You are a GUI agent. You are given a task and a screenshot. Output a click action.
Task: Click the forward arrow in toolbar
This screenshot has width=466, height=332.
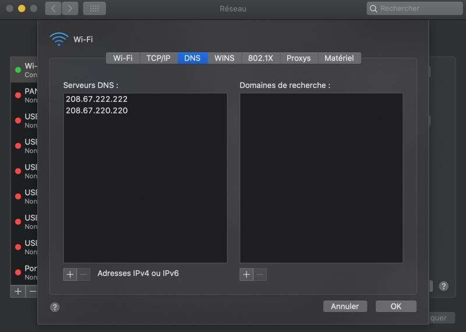70,9
